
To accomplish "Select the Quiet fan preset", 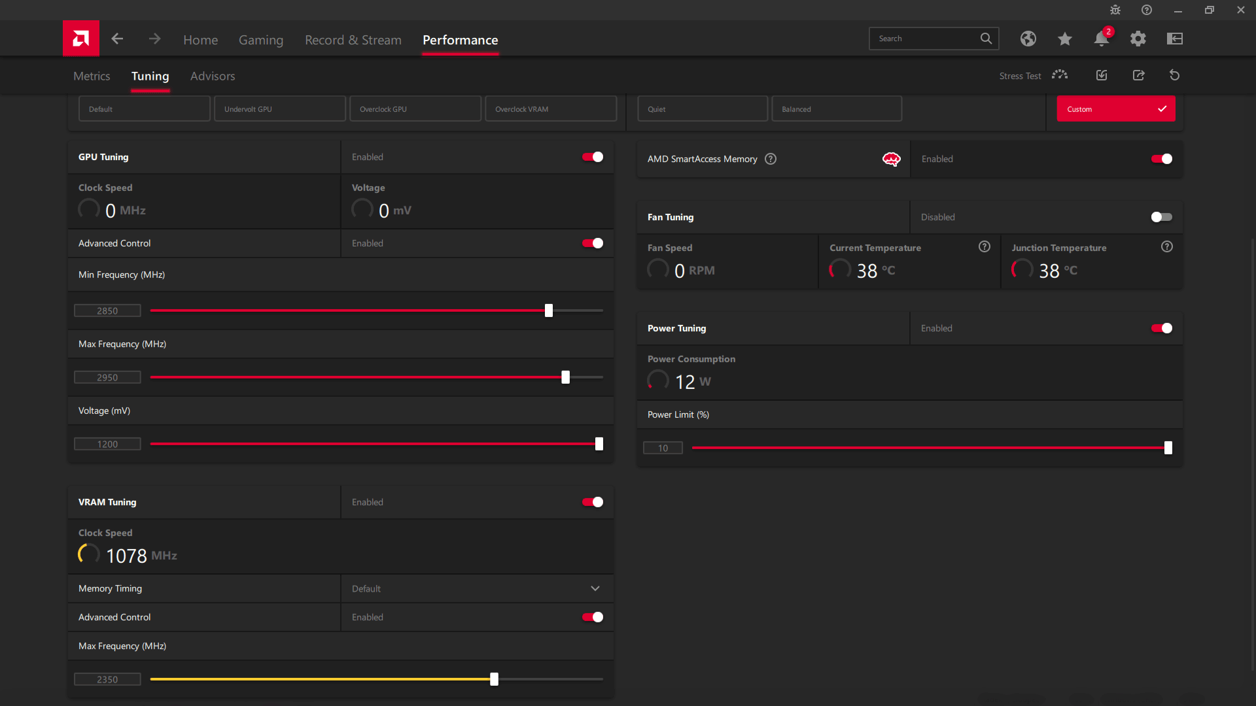I will pos(703,109).
